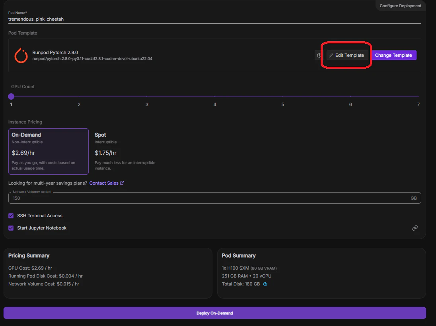Click the Pricing Summary heading

29,256
